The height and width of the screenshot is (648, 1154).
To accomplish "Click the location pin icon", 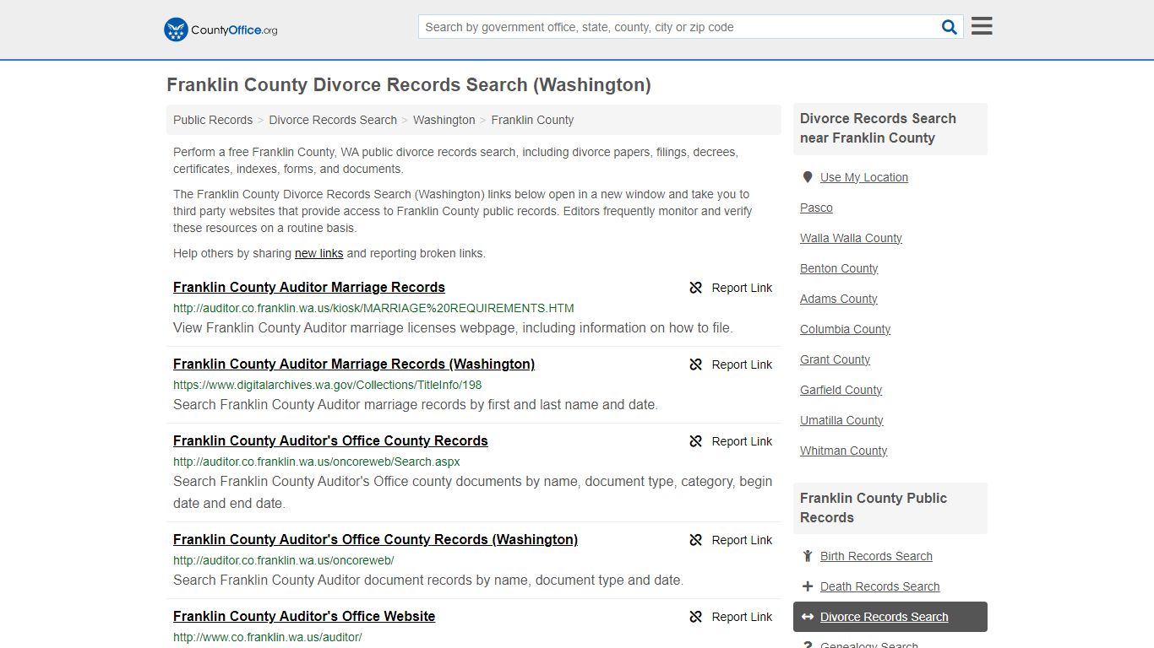I will click(808, 177).
